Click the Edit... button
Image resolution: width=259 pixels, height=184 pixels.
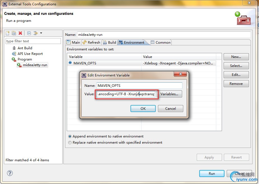point(236,75)
